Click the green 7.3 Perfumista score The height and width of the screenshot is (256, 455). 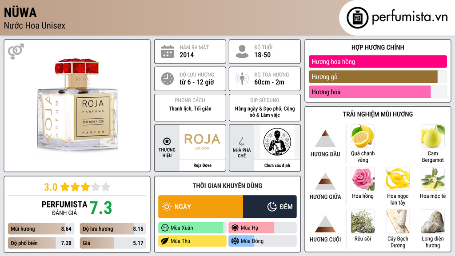pyautogui.click(x=101, y=208)
